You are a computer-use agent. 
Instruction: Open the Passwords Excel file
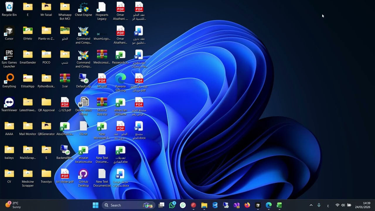[120, 57]
